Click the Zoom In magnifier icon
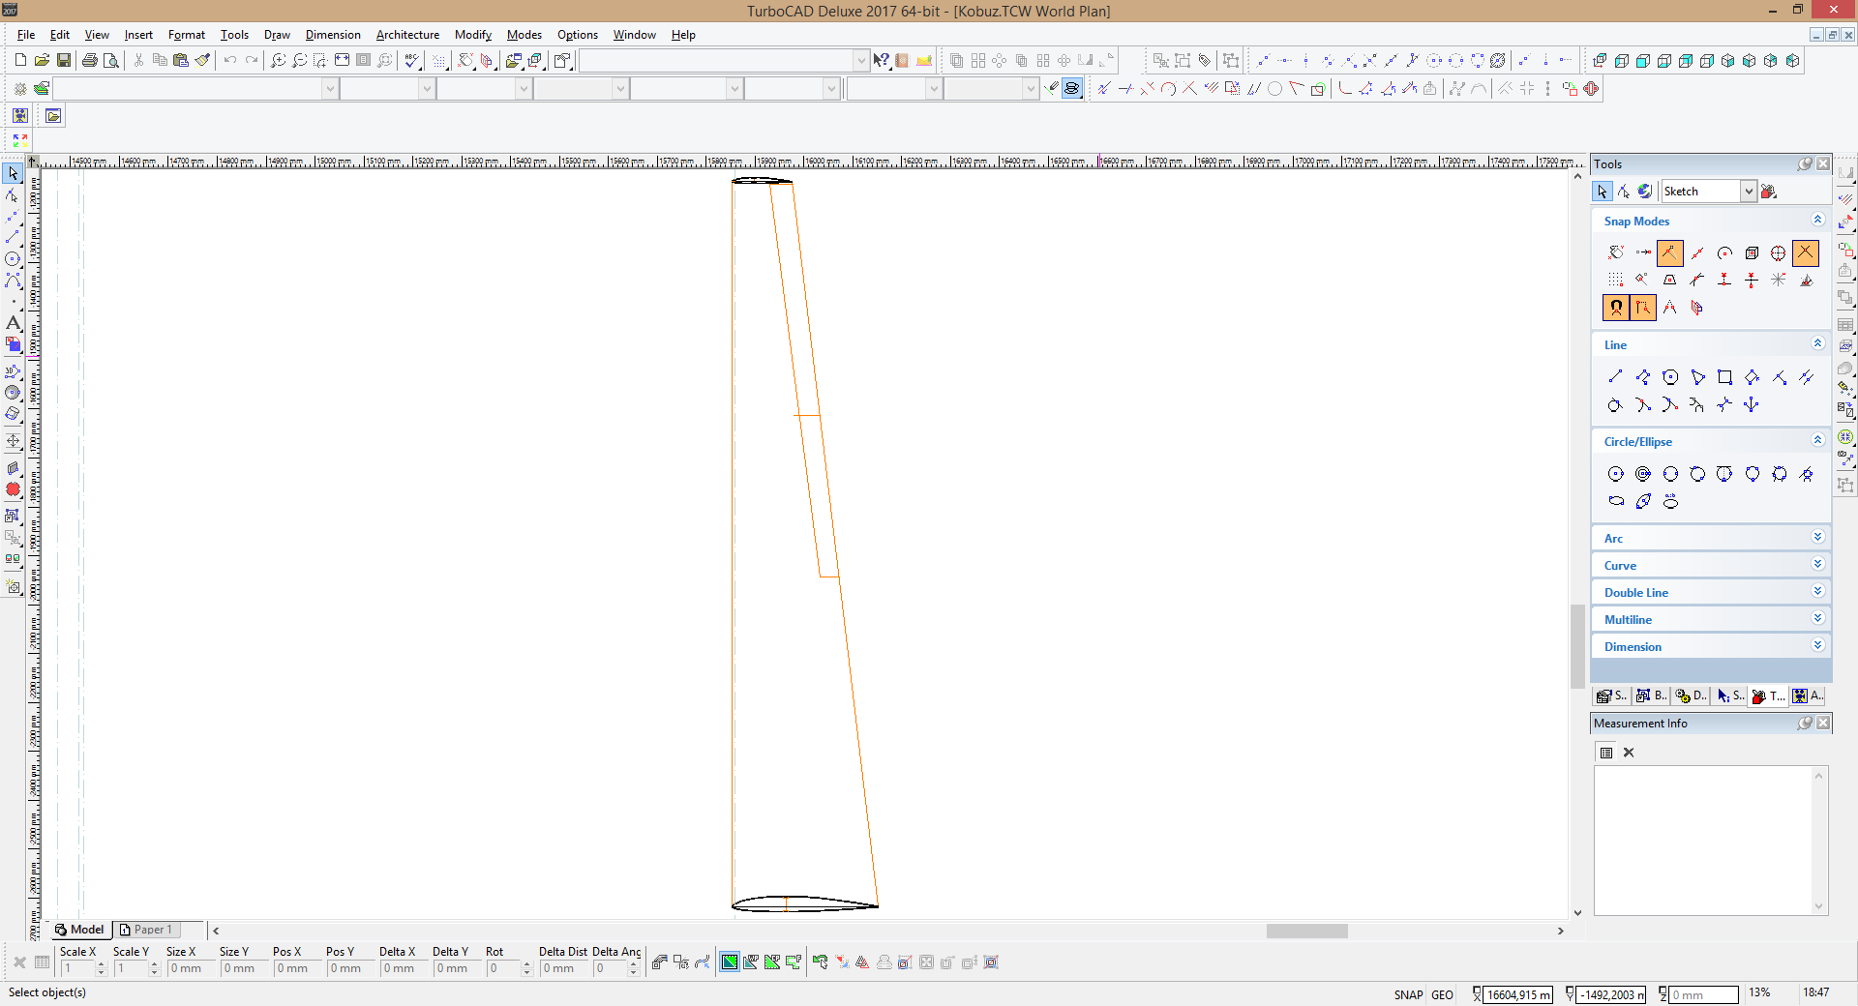This screenshot has height=1006, width=1858. (x=278, y=60)
